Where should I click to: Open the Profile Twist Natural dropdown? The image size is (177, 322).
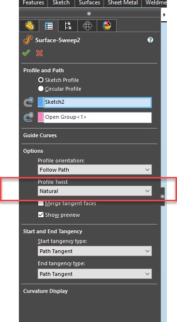coord(95,191)
